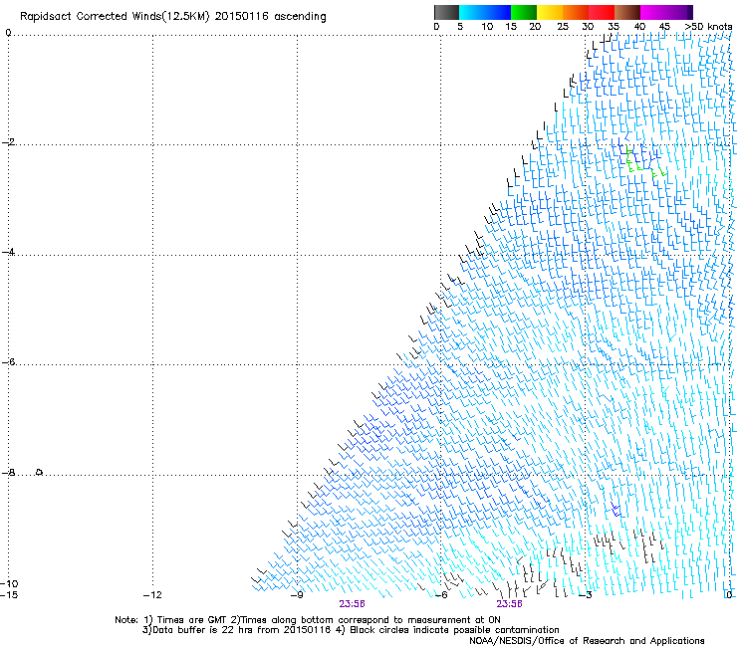The image size is (737, 647).
Task: Click the legend's '25' knots label
Action: pos(563,27)
